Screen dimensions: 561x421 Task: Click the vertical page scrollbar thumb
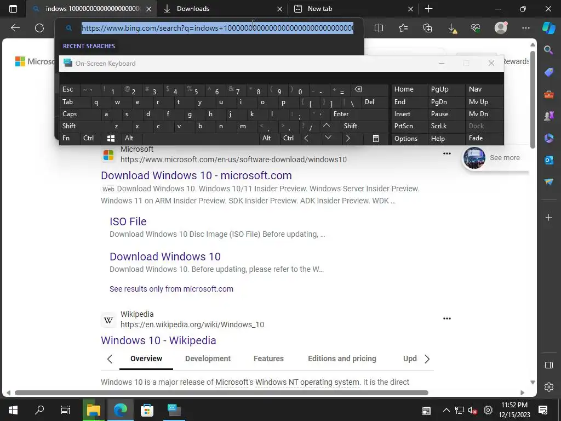pyautogui.click(x=533, y=100)
